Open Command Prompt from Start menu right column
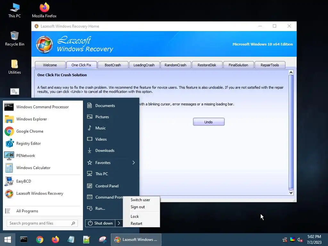 click(x=104, y=197)
